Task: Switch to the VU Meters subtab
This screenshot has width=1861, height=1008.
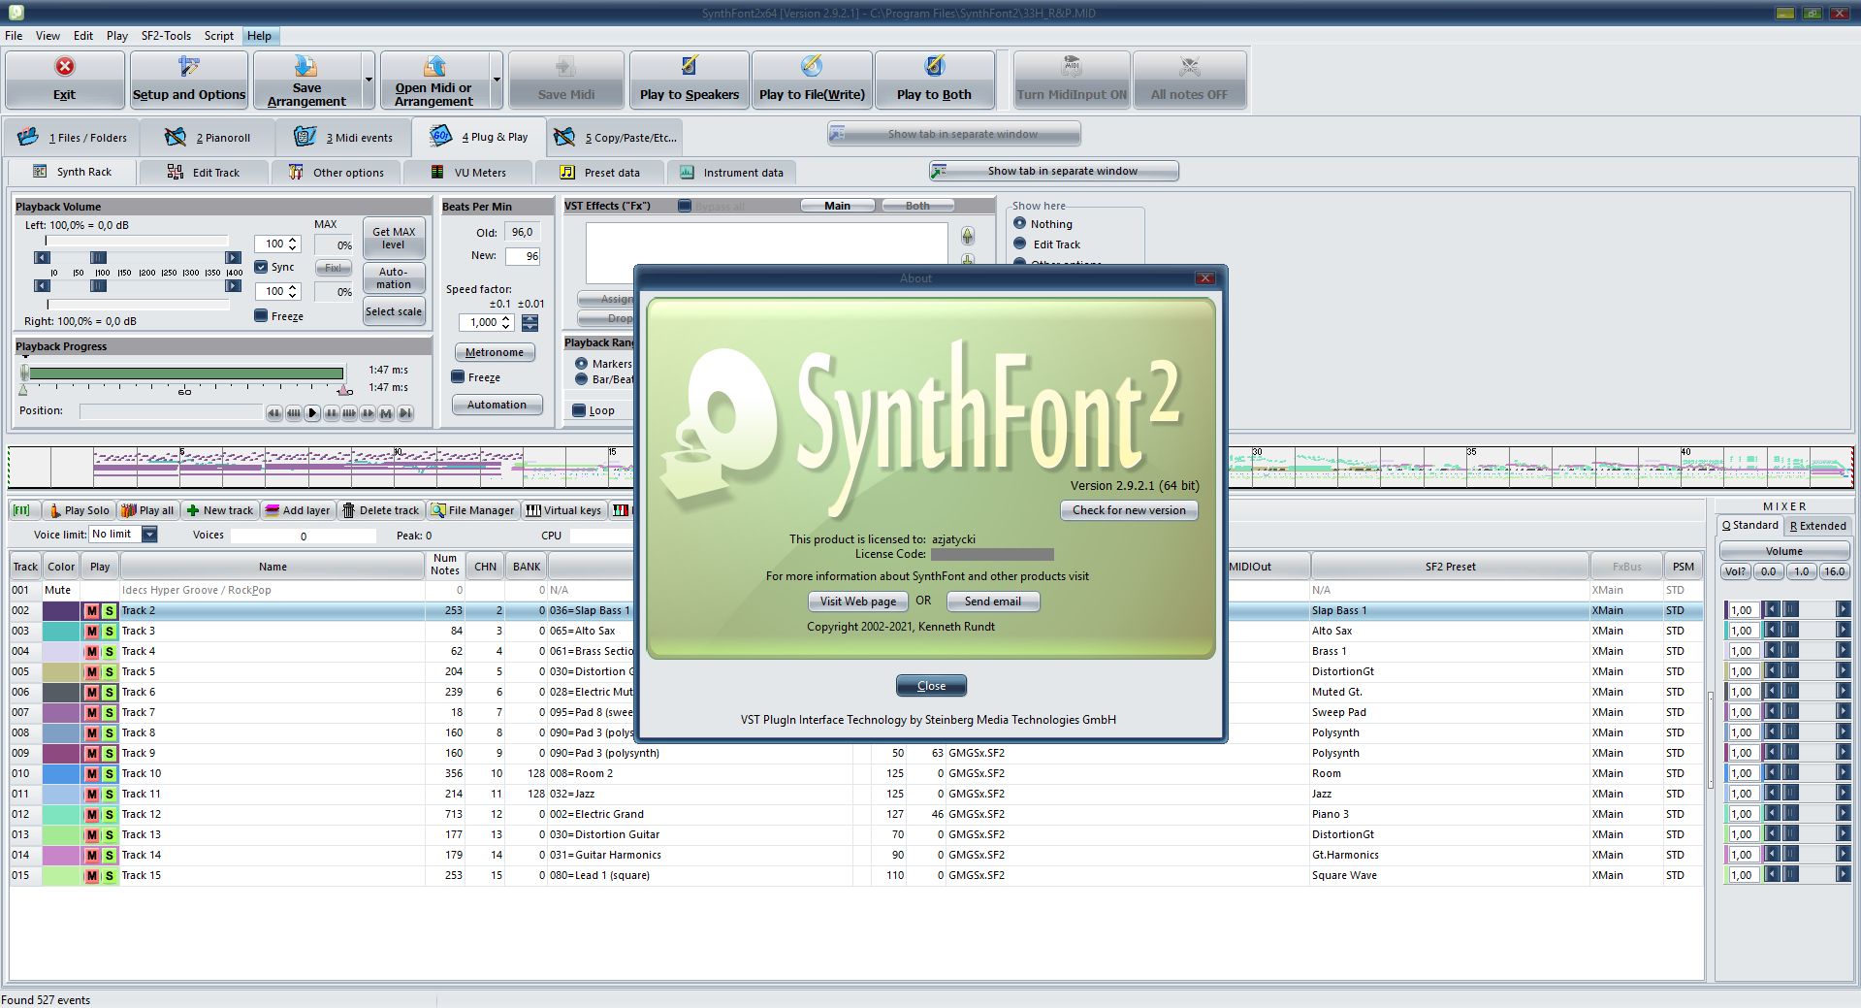Action: pos(468,173)
